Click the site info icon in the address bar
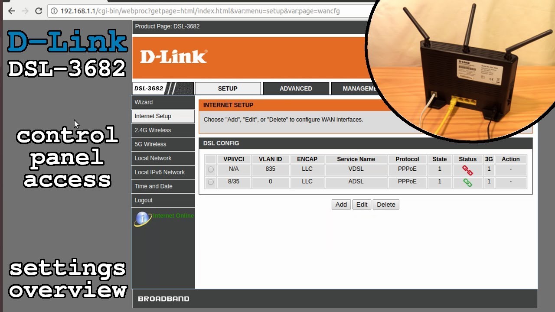 (x=54, y=11)
